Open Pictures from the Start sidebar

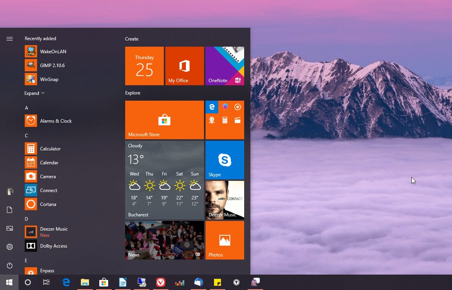tap(10, 228)
